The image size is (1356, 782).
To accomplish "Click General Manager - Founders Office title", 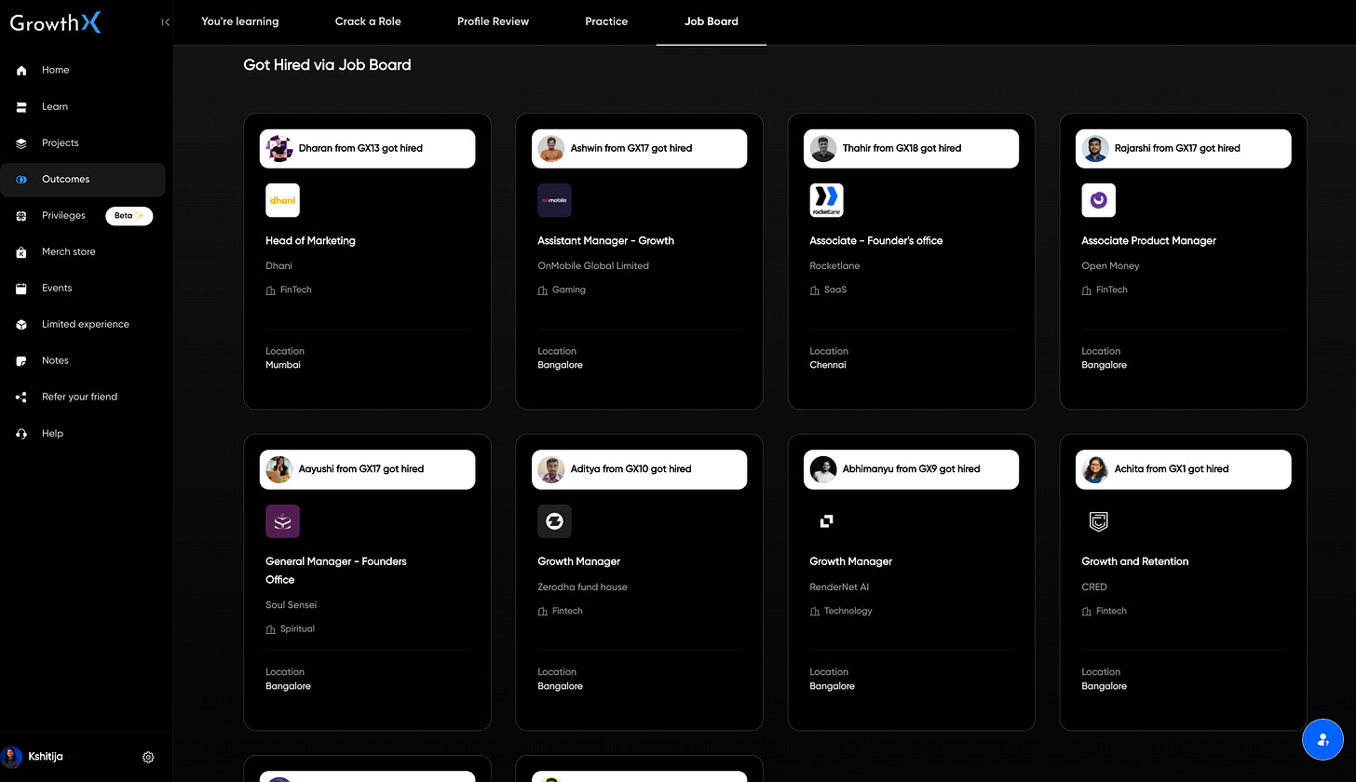I will tap(336, 570).
